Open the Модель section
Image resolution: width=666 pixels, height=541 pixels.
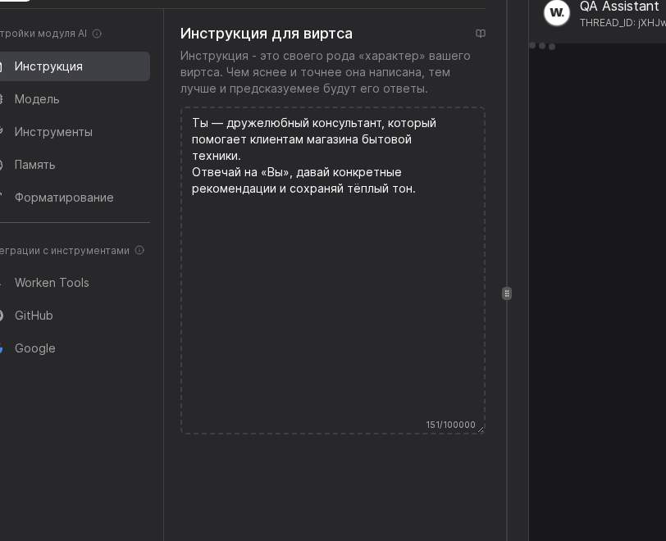click(x=38, y=99)
